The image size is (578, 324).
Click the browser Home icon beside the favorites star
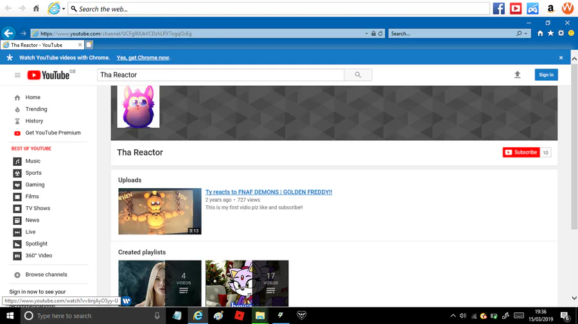click(x=540, y=33)
